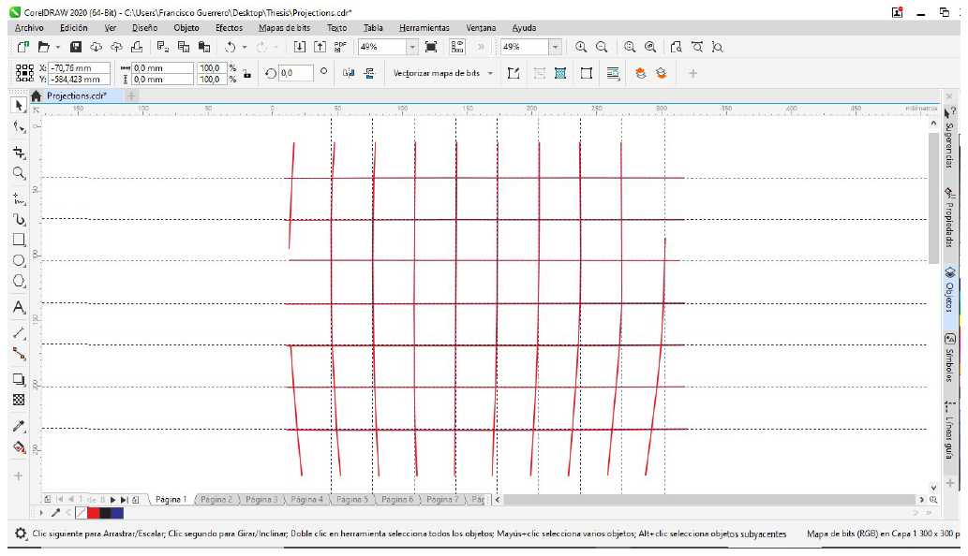Viewport: 968px width, 556px height.
Task: Pick the red swatch in document palette
Action: pyautogui.click(x=93, y=513)
